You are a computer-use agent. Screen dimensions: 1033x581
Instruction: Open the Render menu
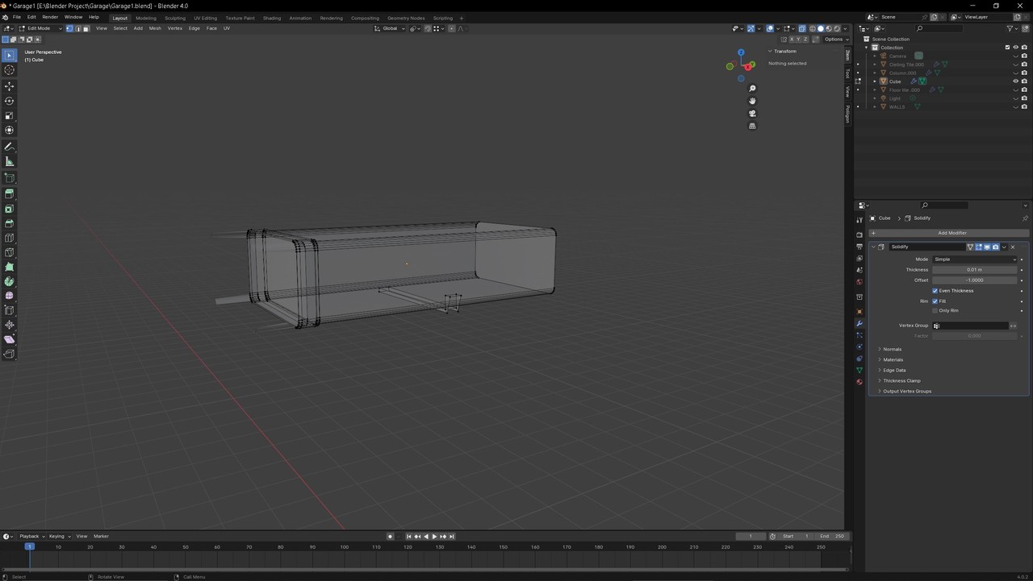tap(50, 17)
